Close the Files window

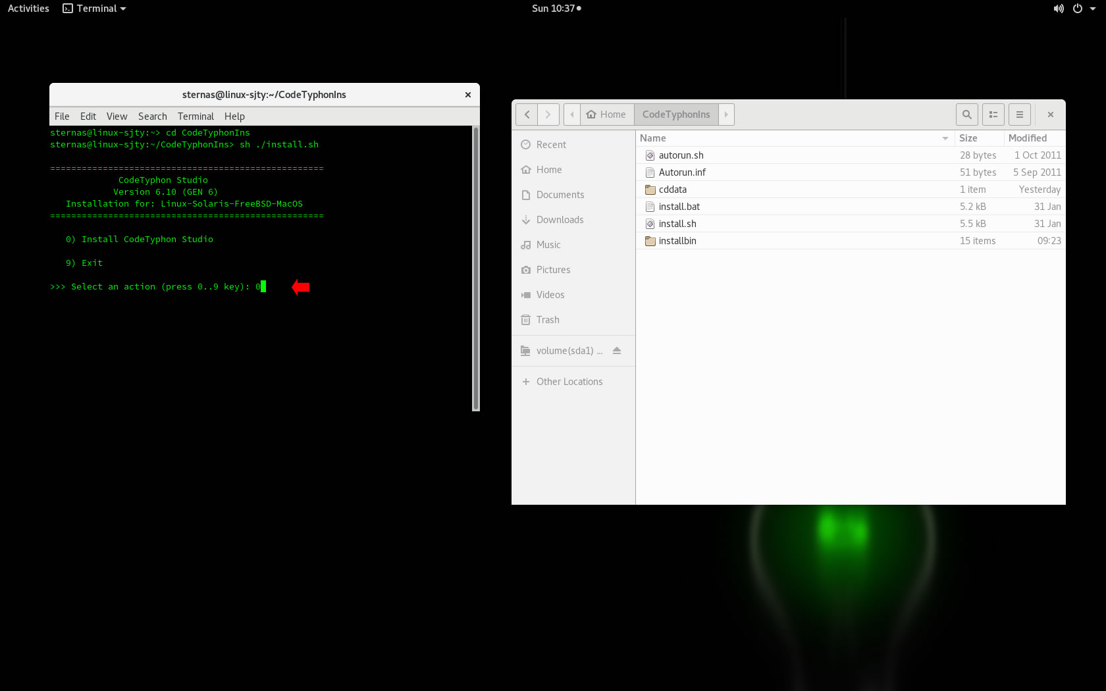coord(1051,115)
